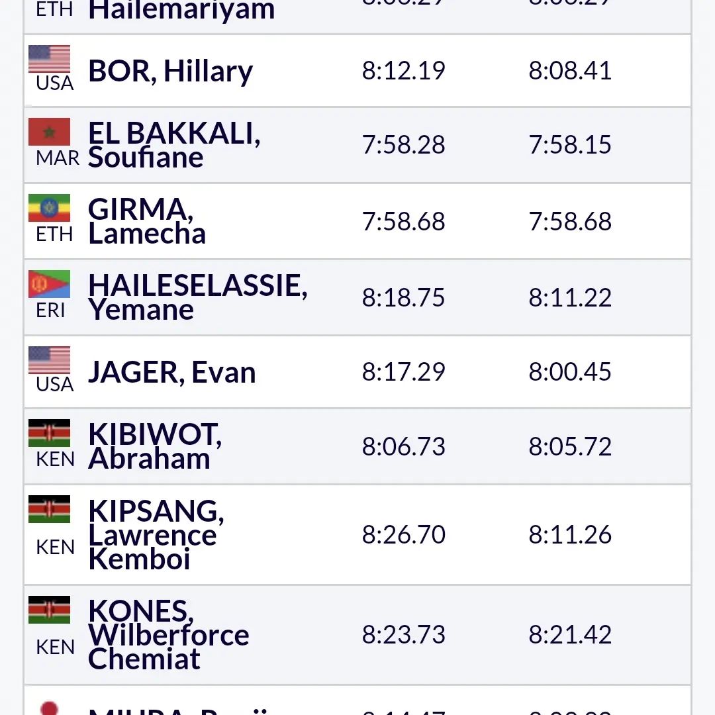
Task: Click the Kenya flag beside Wilberforce Kones
Action: 49,610
